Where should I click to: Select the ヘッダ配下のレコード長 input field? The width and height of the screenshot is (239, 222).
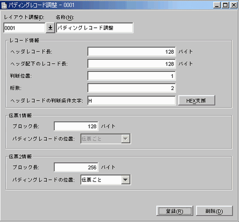pyautogui.click(x=131, y=64)
